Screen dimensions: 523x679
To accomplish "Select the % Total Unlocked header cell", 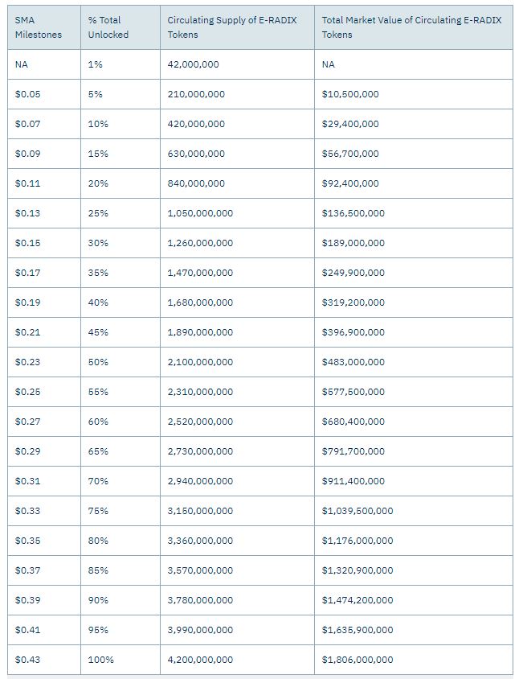I will pyautogui.click(x=121, y=27).
